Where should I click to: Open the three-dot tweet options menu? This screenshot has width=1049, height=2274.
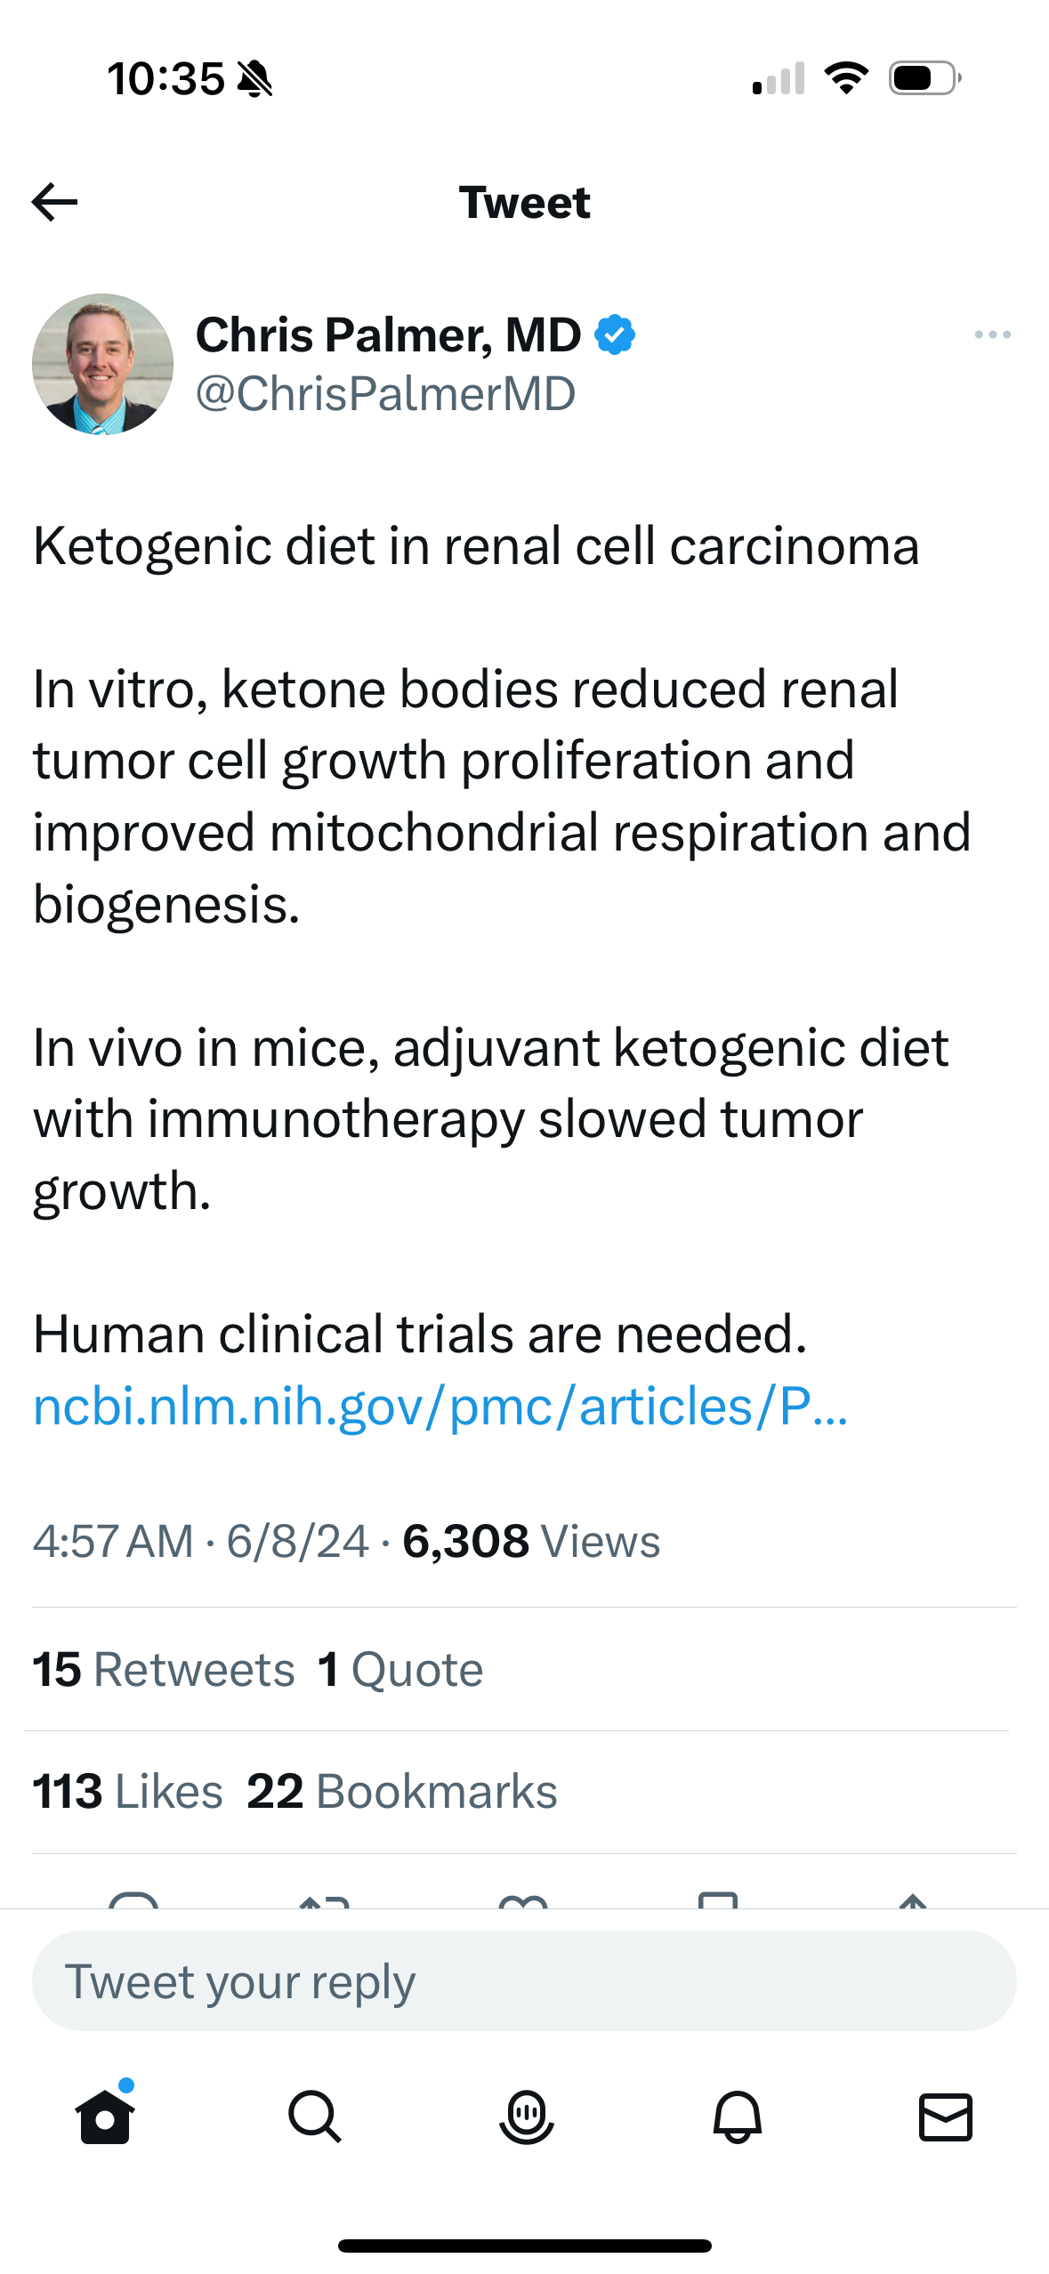992,335
